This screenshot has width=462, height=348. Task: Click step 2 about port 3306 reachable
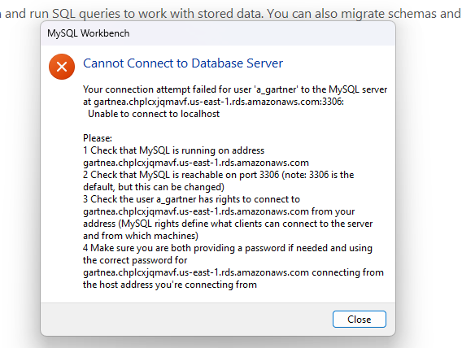tap(218, 175)
